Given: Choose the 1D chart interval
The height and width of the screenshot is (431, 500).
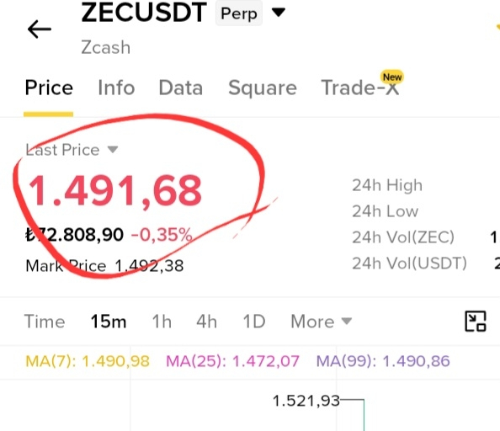Looking at the screenshot, I should (254, 321).
